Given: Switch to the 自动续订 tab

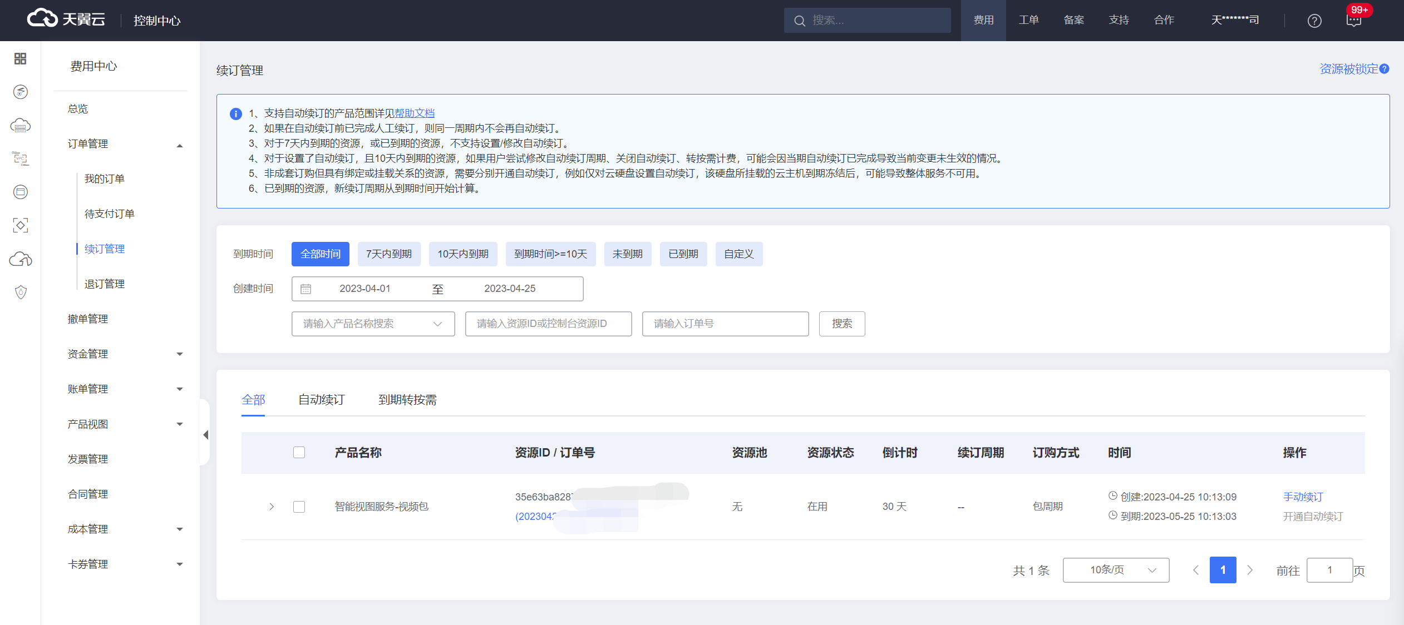Looking at the screenshot, I should click(321, 400).
